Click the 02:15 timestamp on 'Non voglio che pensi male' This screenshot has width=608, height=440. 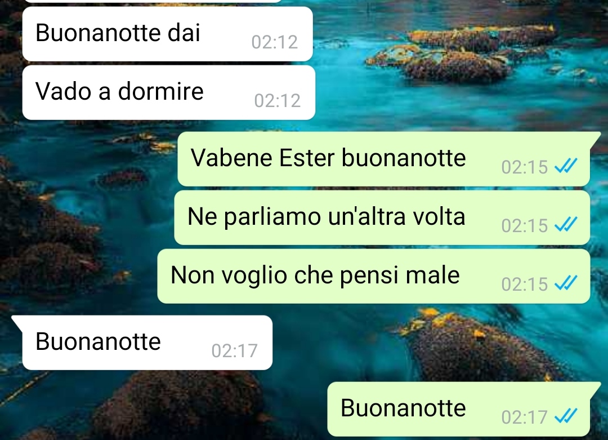click(x=524, y=285)
